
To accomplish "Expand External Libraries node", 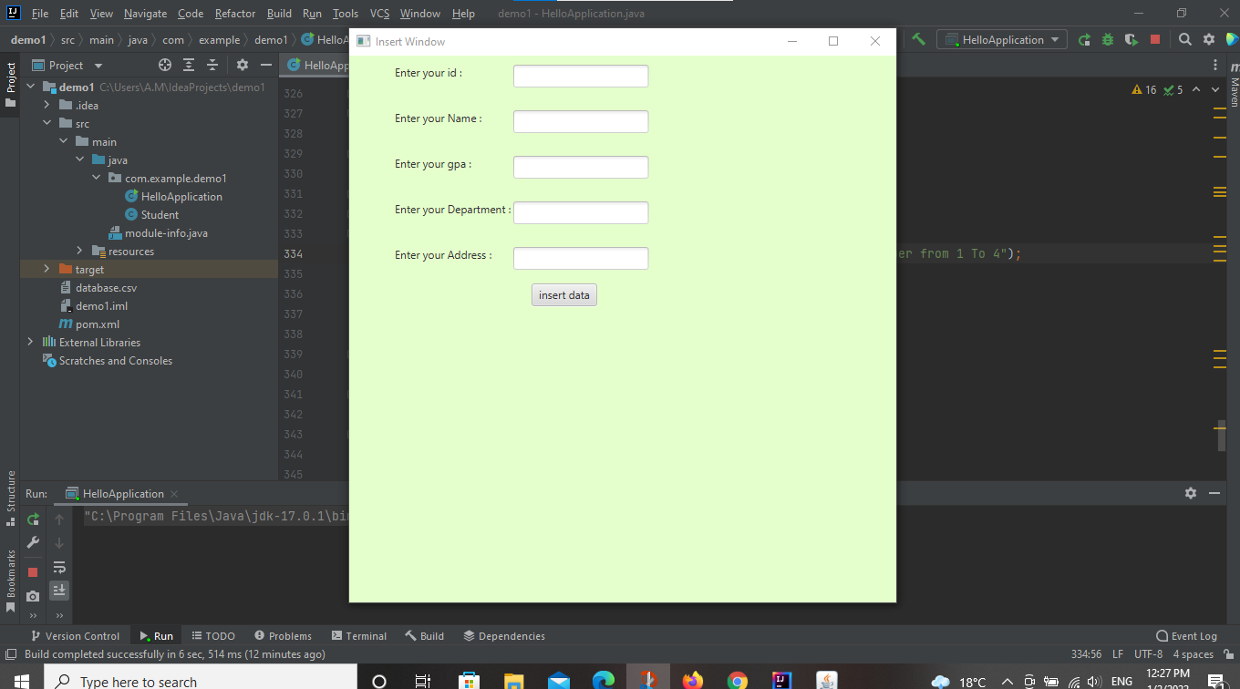I will pos(31,342).
